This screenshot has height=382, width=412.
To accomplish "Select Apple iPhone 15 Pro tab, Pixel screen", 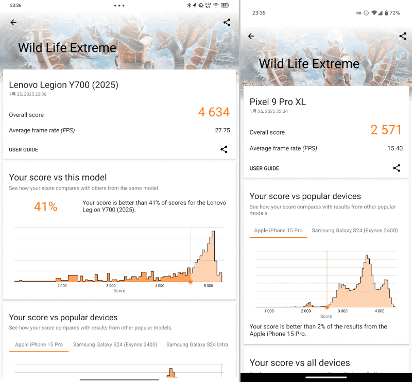I will coord(278,231).
